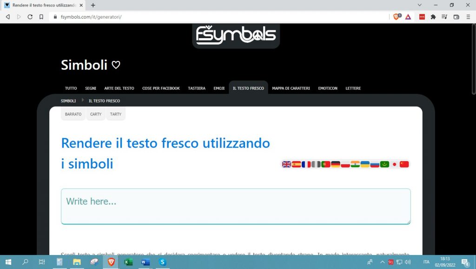Choose the Japanese flag language option
Image resolution: width=476 pixels, height=269 pixels.
pos(395,164)
